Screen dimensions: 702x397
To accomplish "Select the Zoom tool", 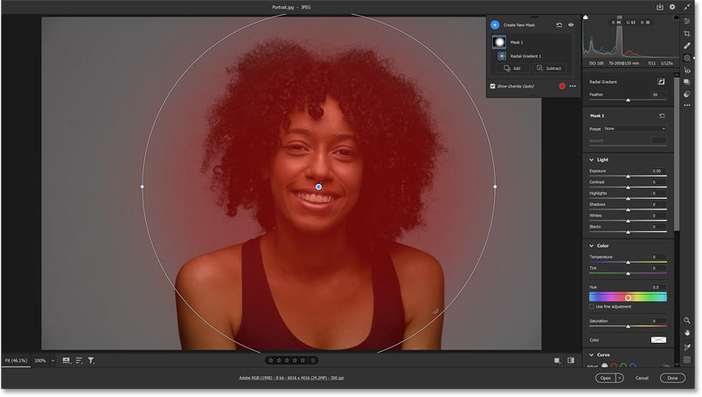I will point(687,320).
